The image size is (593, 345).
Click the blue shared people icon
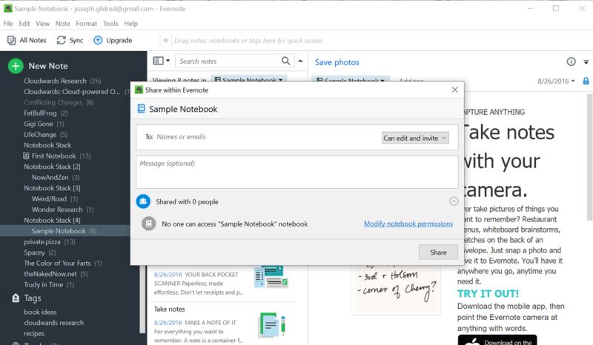[x=143, y=201]
